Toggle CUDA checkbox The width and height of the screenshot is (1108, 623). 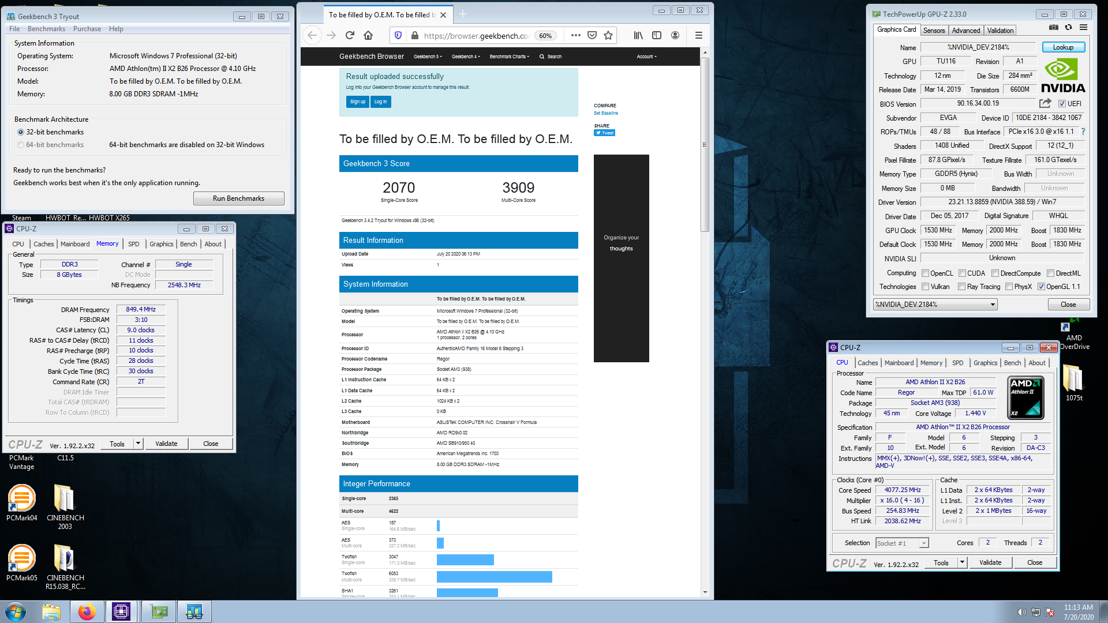coord(962,273)
